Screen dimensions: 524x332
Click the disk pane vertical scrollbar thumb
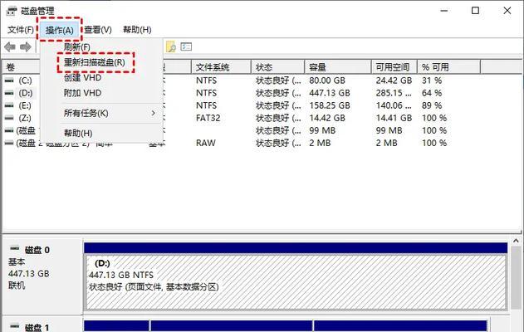tap(516, 278)
